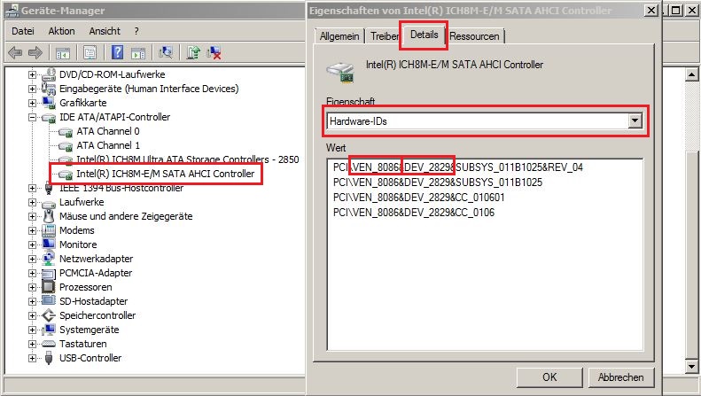Expand the Laufwerke node
This screenshot has width=701, height=396.
(x=32, y=203)
